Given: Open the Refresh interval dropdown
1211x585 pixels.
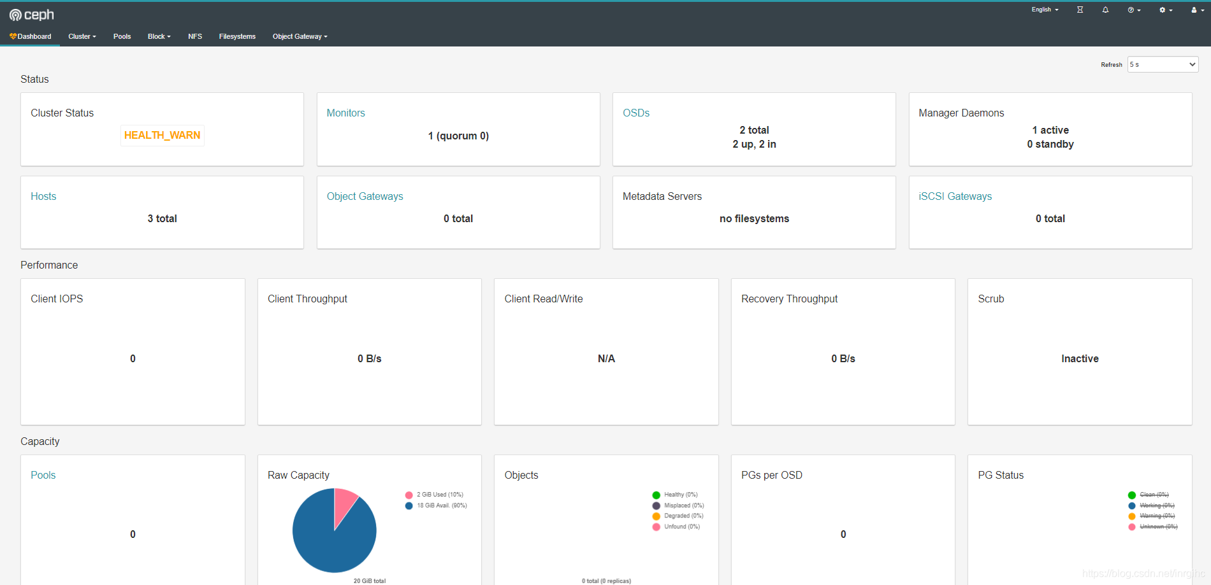Looking at the screenshot, I should [x=1163, y=64].
